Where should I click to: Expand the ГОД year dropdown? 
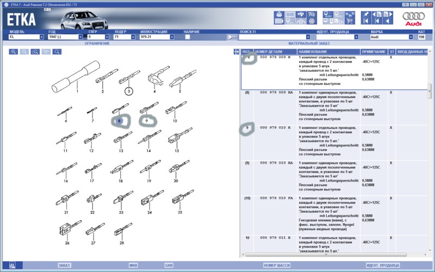click(80, 38)
